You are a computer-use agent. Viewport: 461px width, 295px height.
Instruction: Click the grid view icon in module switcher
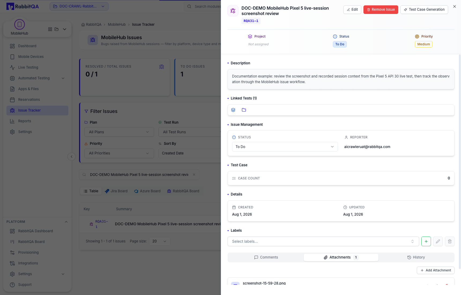point(50,29)
